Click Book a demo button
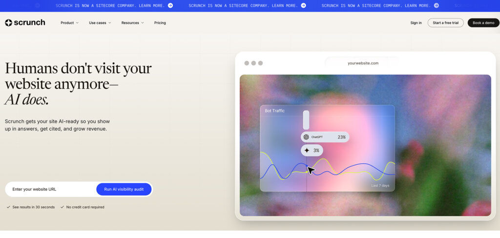 483,22
